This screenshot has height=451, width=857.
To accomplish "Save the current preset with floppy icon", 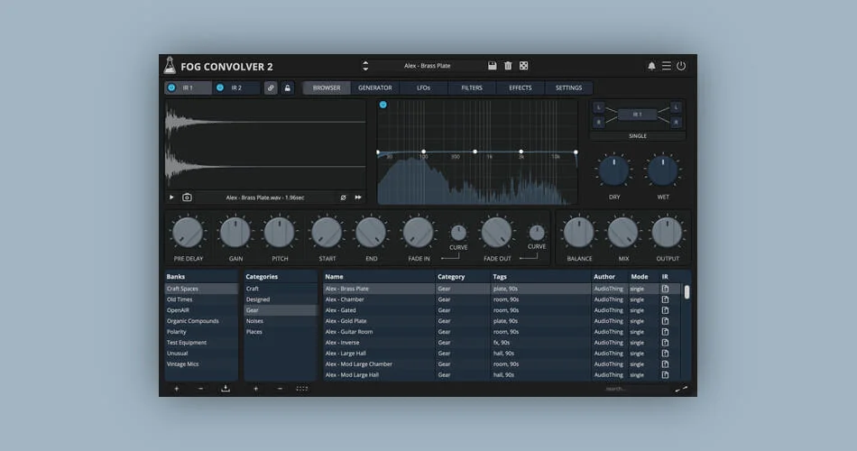I will 492,66.
